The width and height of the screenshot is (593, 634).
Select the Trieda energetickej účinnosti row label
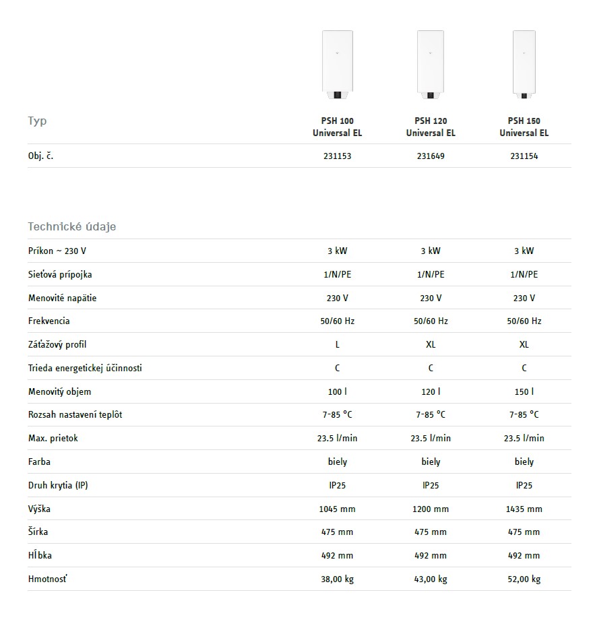[85, 368]
